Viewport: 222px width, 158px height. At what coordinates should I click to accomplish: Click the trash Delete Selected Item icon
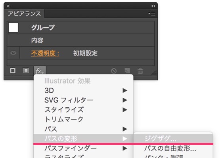pos(140,71)
